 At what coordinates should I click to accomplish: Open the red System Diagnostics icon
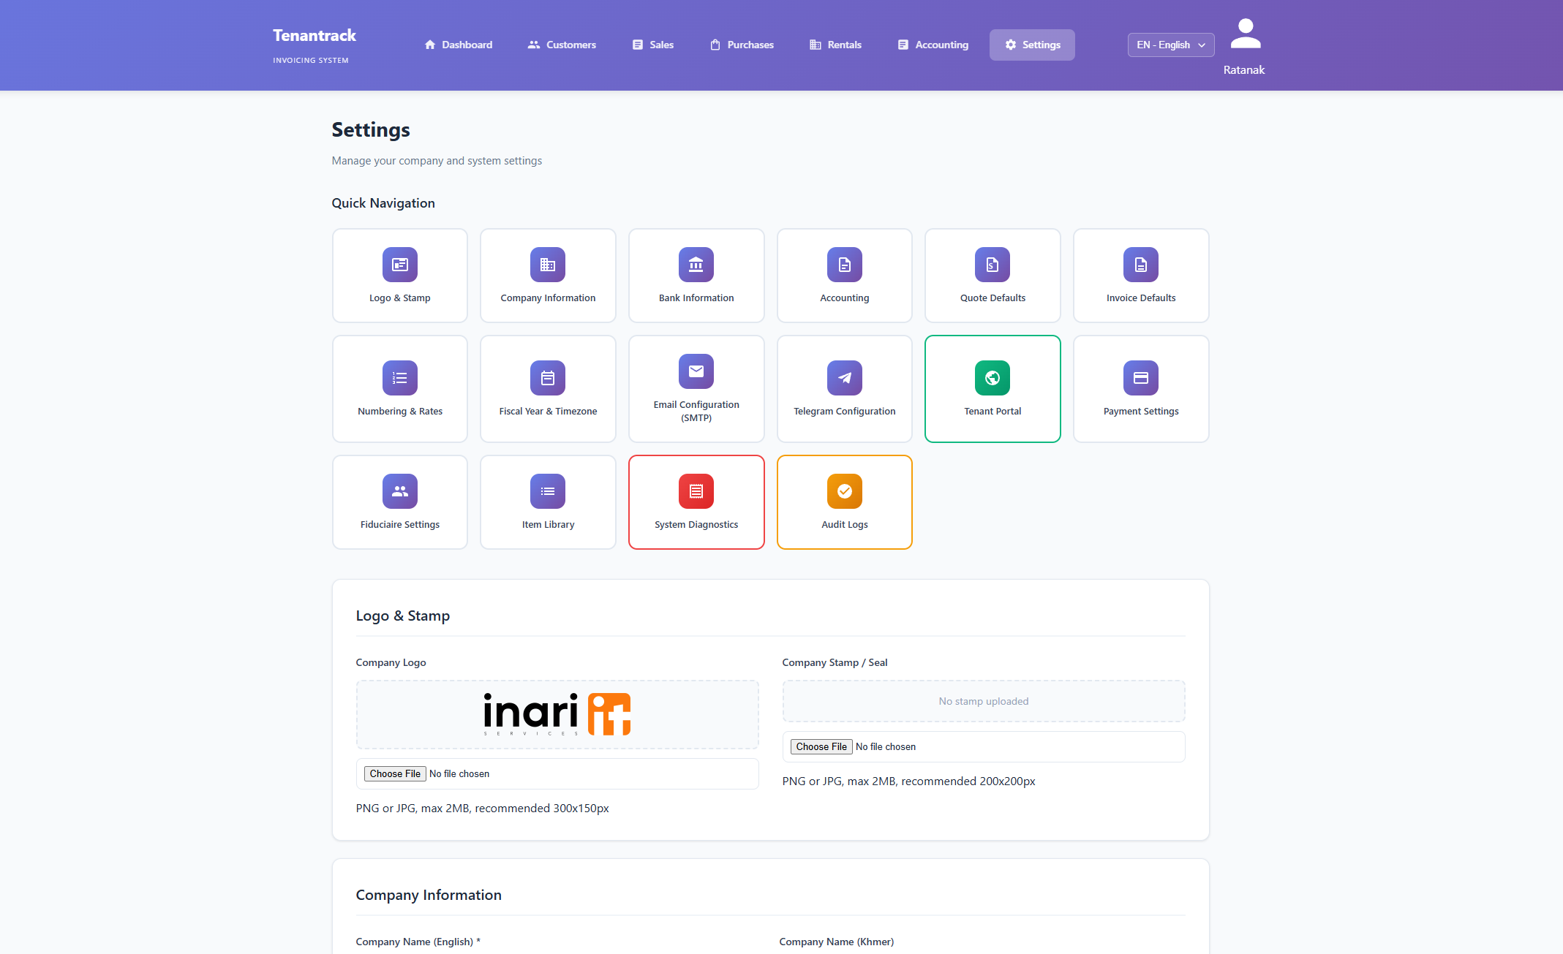(x=696, y=491)
